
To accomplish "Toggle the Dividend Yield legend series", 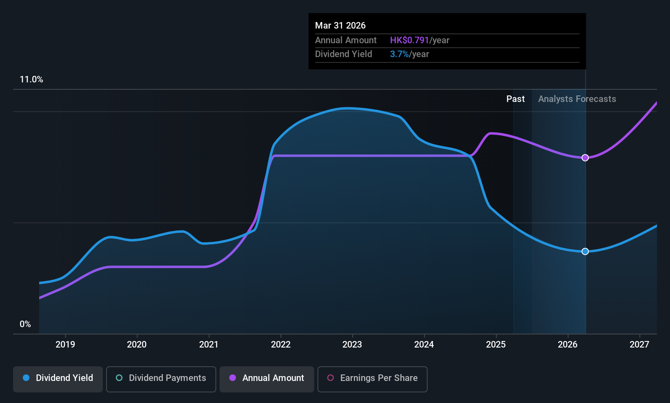I will 58,379.
